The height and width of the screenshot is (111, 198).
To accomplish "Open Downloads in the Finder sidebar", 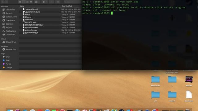I will point(9,20).
